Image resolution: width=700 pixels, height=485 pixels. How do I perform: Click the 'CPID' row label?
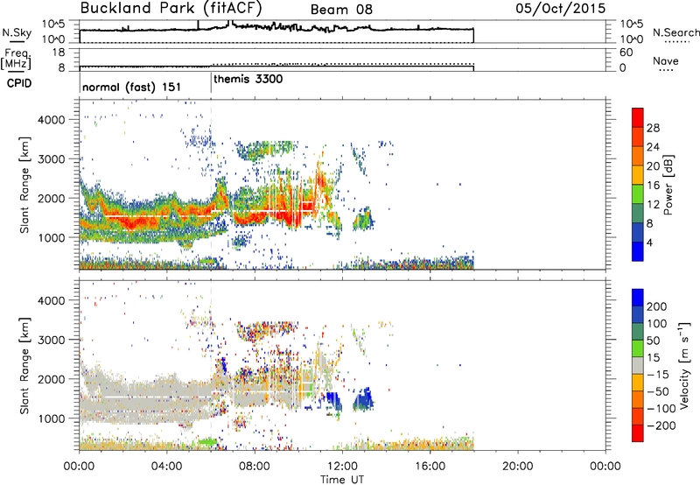click(19, 83)
